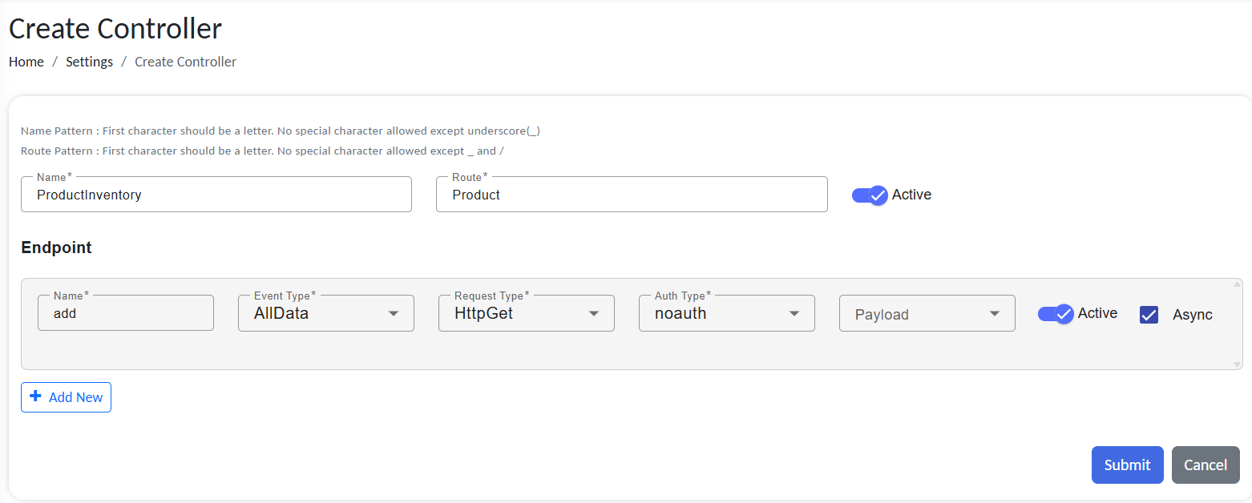
Task: Select the endpoint Name field with add
Action: (126, 313)
